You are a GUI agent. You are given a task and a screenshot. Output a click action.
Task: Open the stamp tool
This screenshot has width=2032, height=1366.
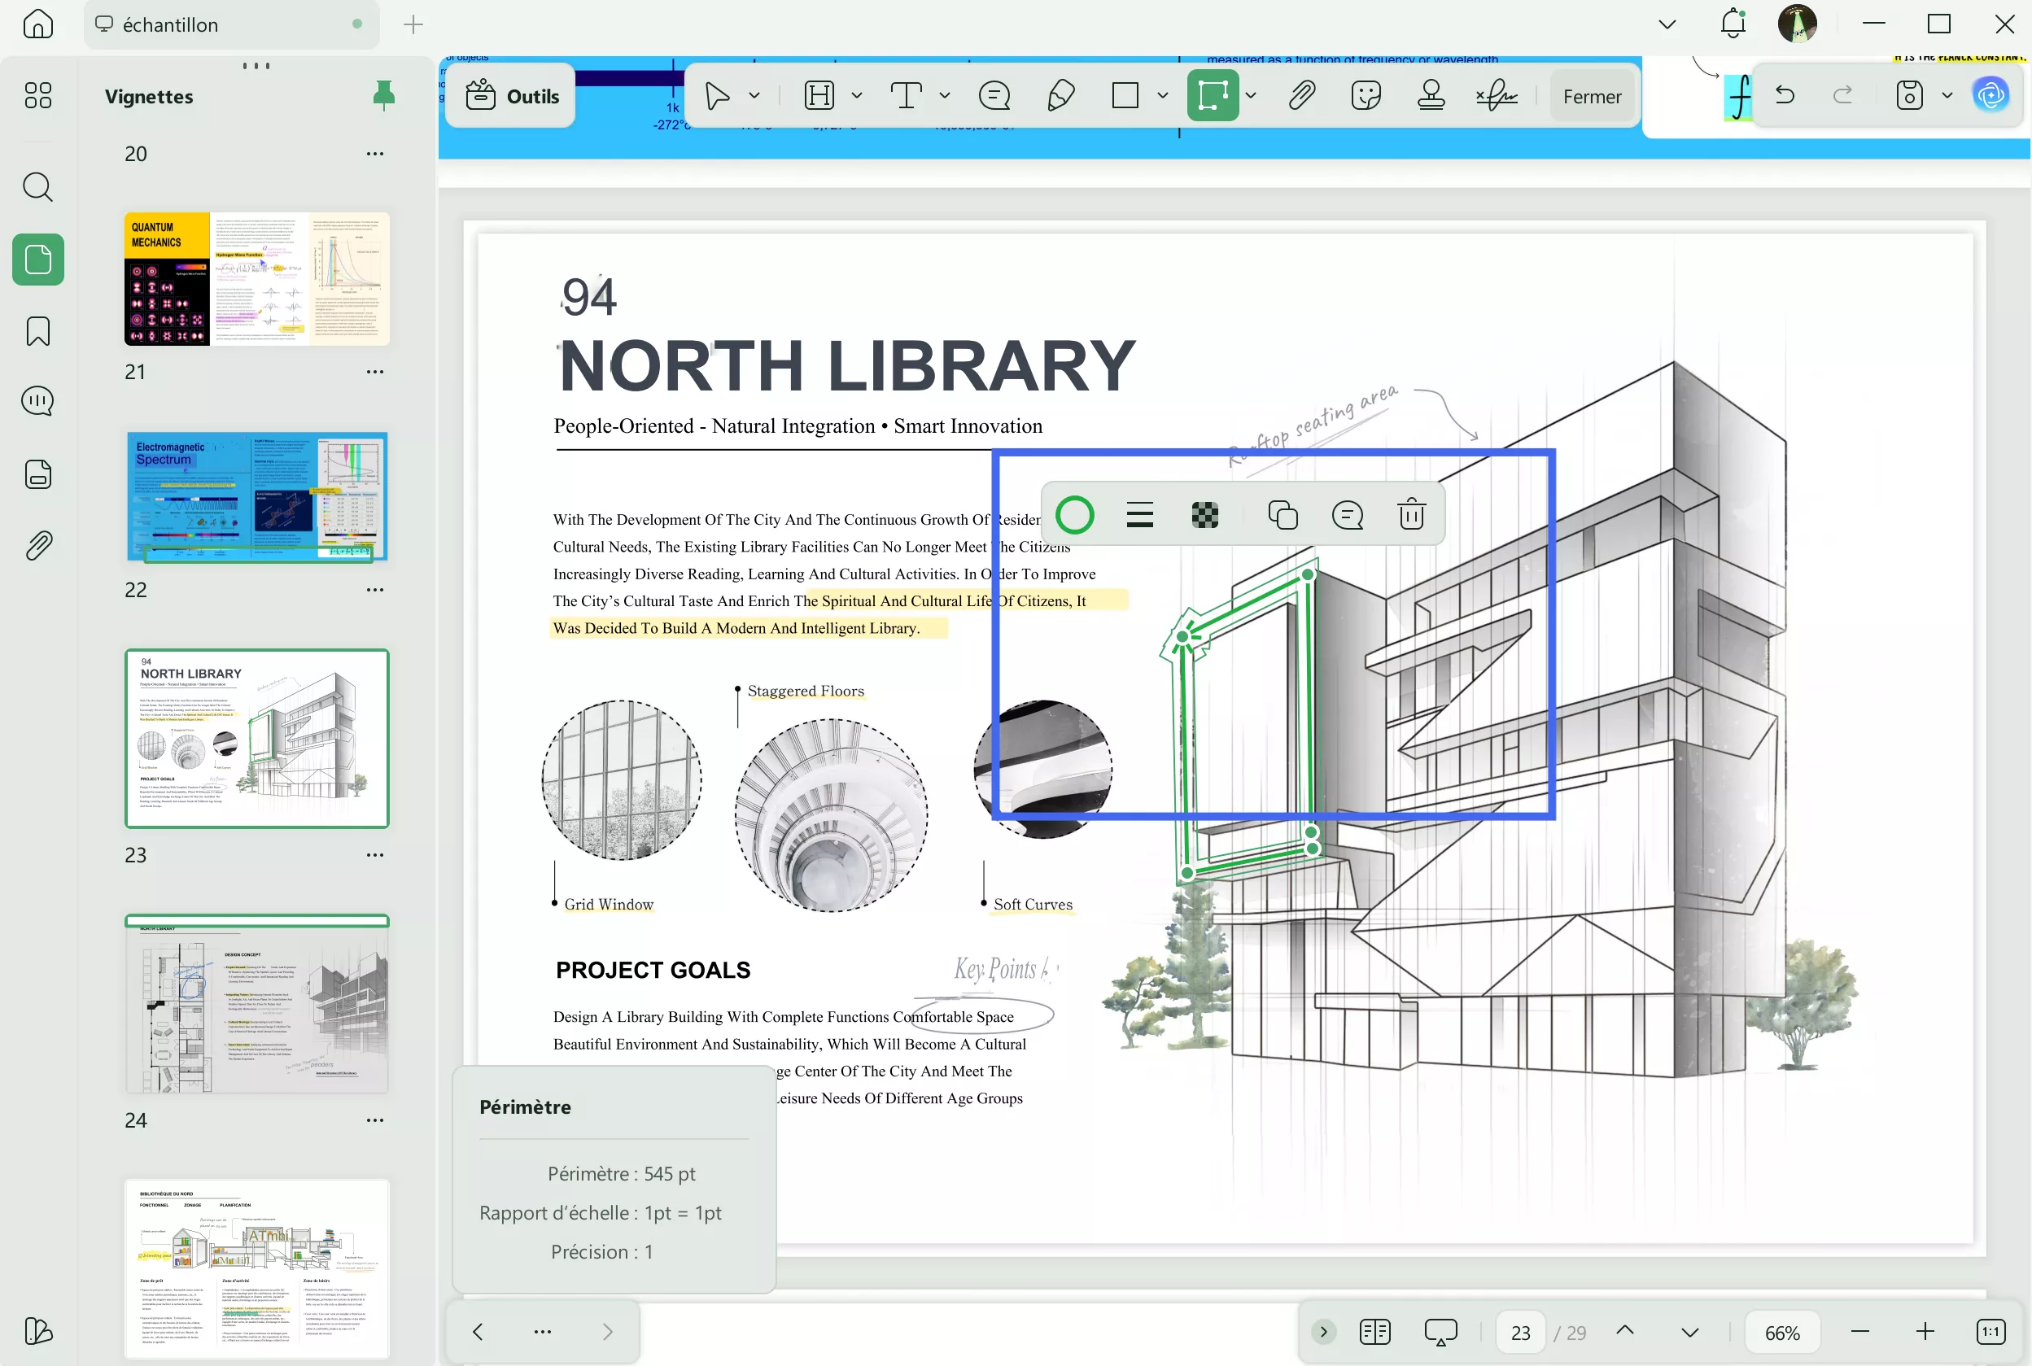click(1432, 95)
